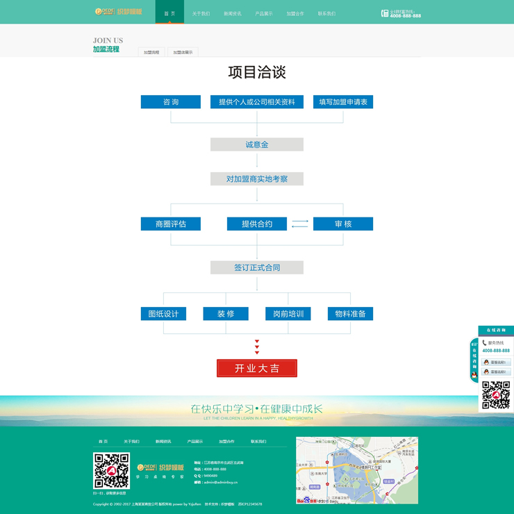Image resolution: width=514 pixels, height=514 pixels.
Task: Open 关于我们 in top navigation
Action: (201, 13)
